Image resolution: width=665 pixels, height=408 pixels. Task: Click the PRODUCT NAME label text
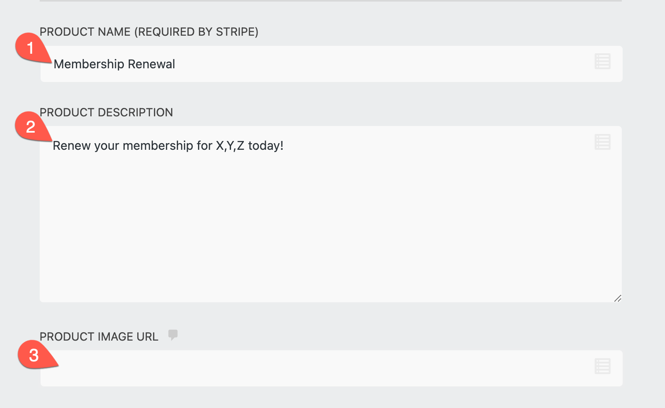pos(85,32)
